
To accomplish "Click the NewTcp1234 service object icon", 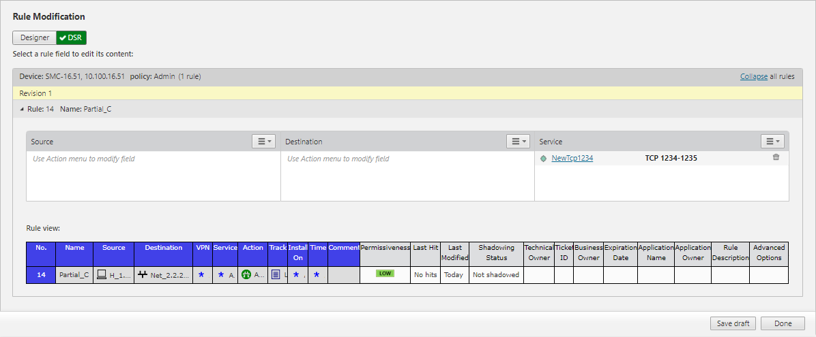I will coord(543,159).
